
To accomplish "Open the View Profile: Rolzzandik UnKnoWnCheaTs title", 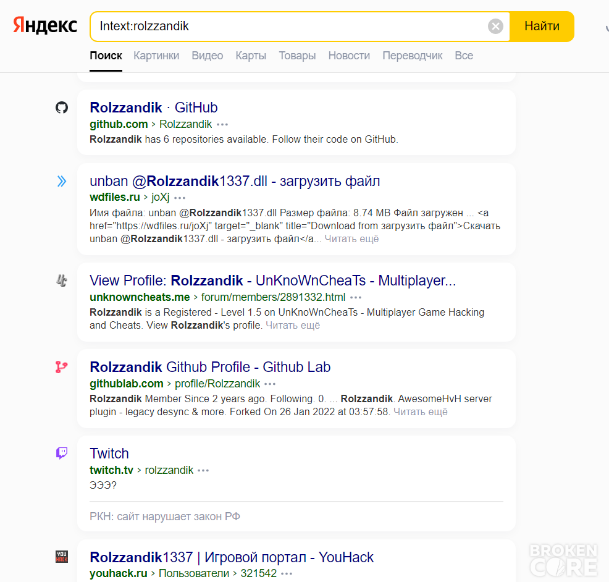I will (272, 280).
